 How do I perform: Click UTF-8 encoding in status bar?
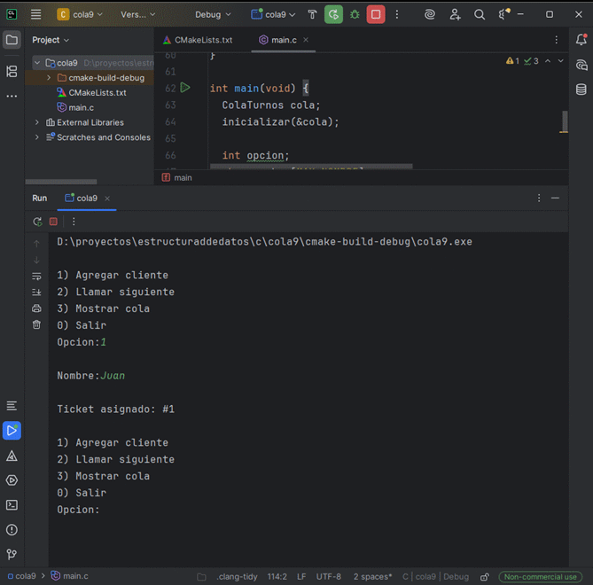click(x=328, y=576)
